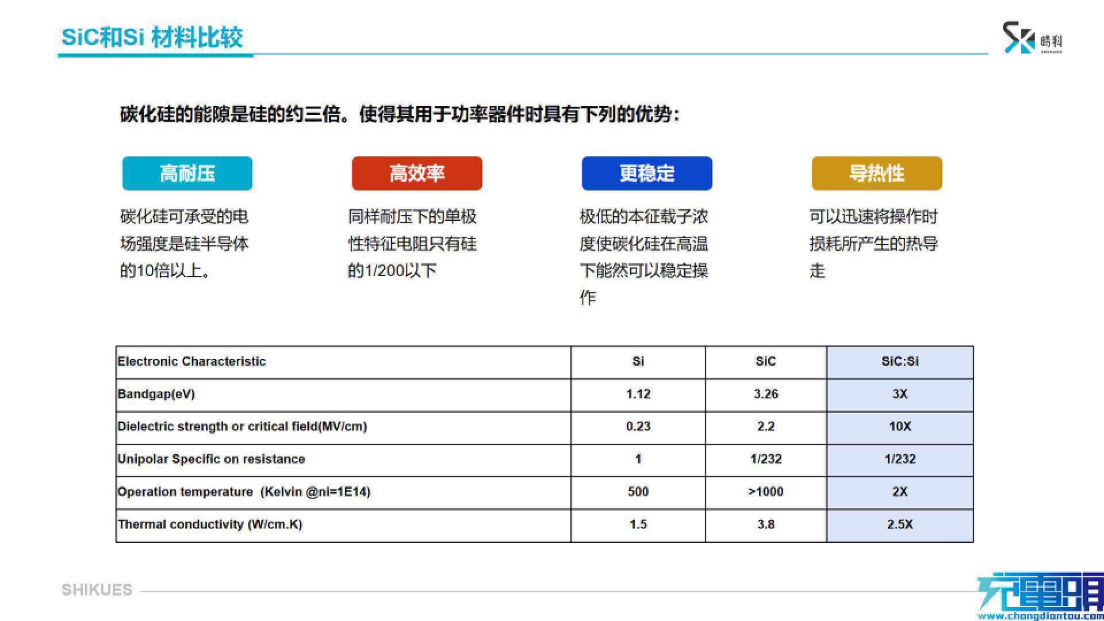Click the www.chongdiantou.com link text
The height and width of the screenshot is (621, 1104).
click(x=1041, y=616)
